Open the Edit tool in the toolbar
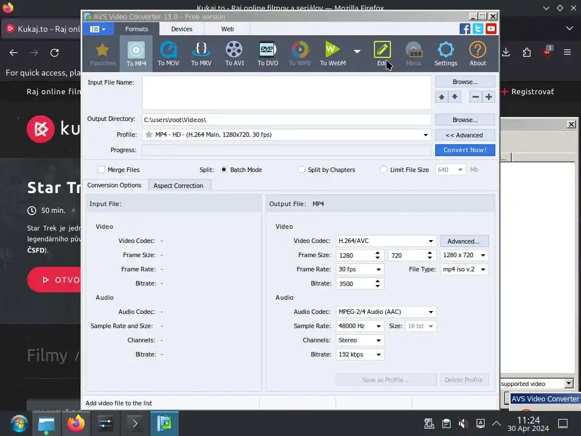The height and width of the screenshot is (436, 581). click(x=382, y=54)
